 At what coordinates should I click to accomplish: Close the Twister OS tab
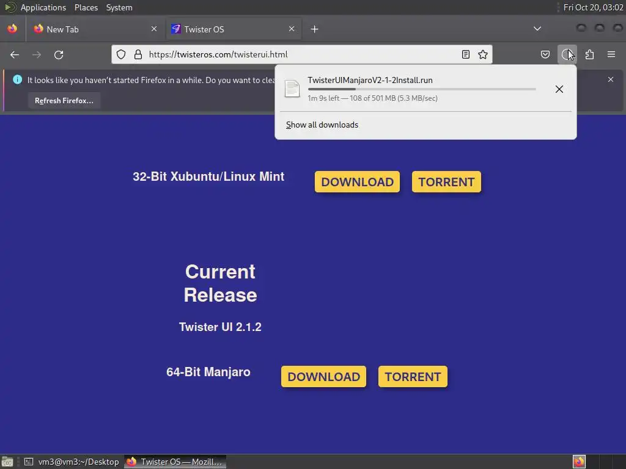point(292,29)
